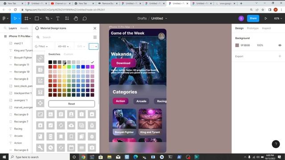Open the 62% zoom dropdown
This screenshot has width=285, height=160.
[x=278, y=19]
